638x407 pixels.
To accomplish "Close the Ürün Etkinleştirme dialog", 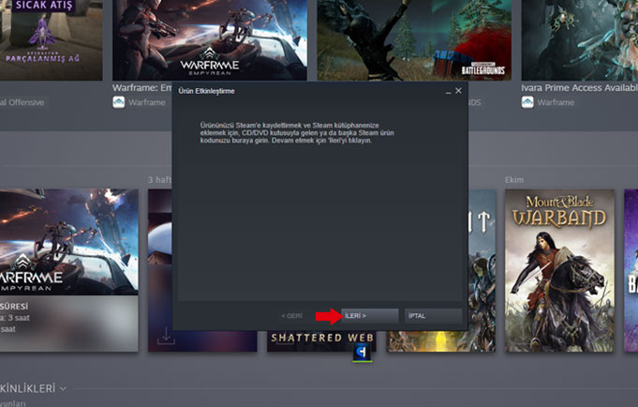I will [458, 91].
